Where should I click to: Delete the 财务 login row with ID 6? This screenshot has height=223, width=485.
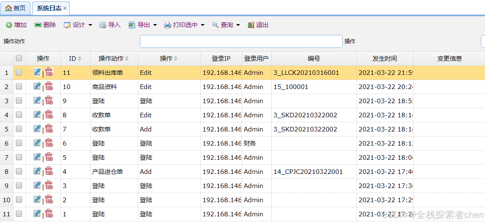tap(49, 143)
